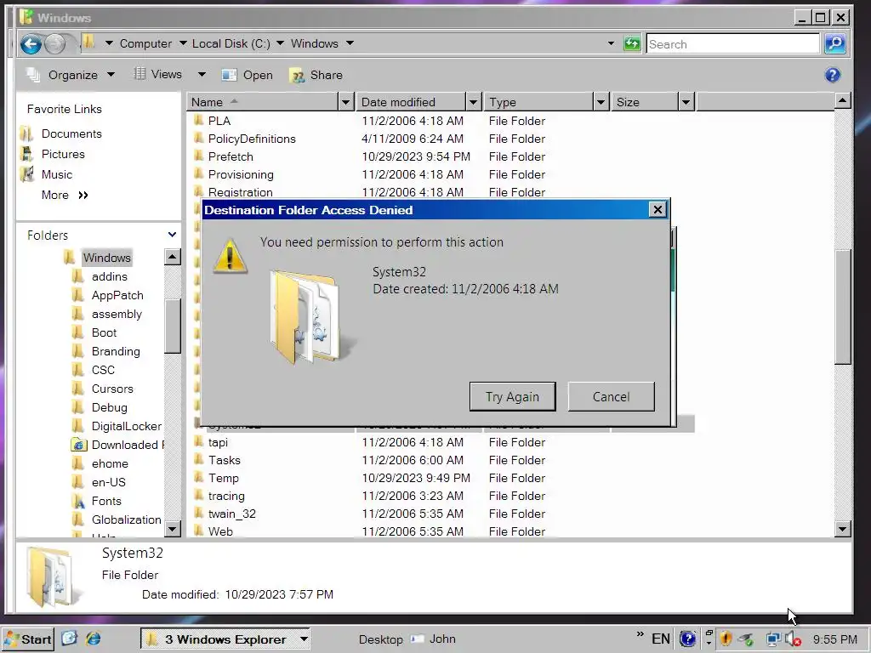The width and height of the screenshot is (871, 653).
Task: Click the Show Desktop quick launch icon
Action: coord(69,639)
